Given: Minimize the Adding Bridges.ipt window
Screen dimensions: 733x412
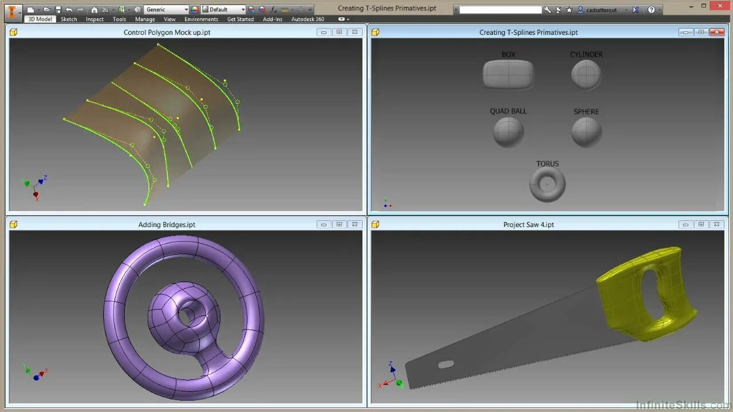Looking at the screenshot, I should click(x=324, y=224).
